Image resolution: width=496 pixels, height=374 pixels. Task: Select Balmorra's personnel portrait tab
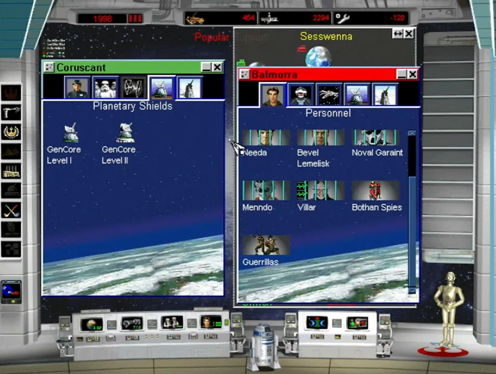273,95
